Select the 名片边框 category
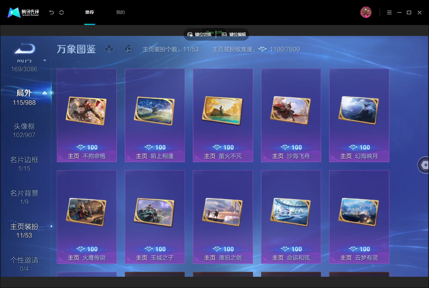The height and width of the screenshot is (288, 429). pos(24,164)
